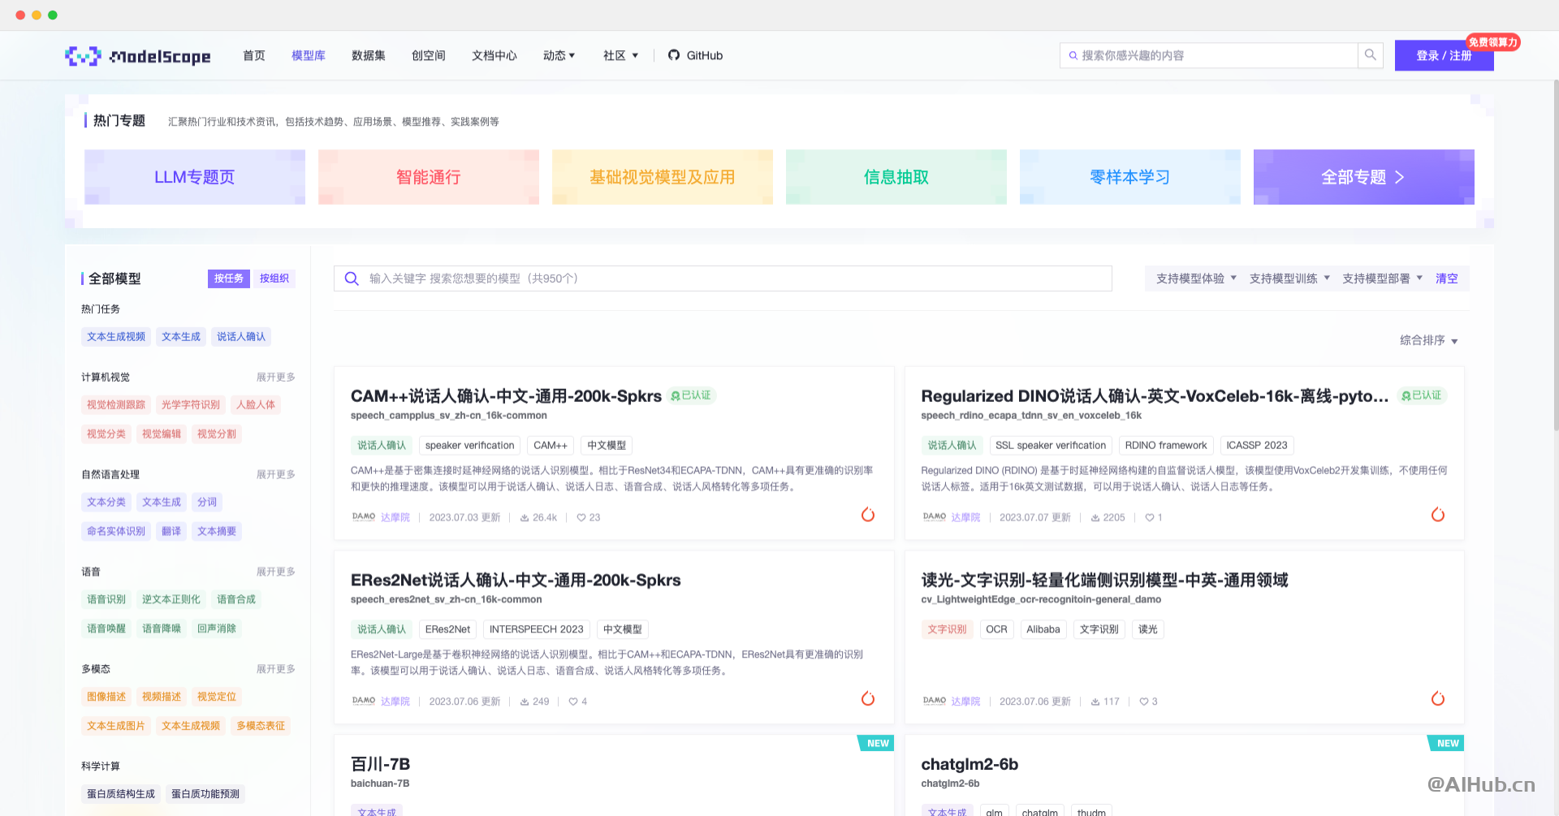Click the 免费领算力 promo badge
Viewport: 1559px width, 816px height.
(1492, 42)
